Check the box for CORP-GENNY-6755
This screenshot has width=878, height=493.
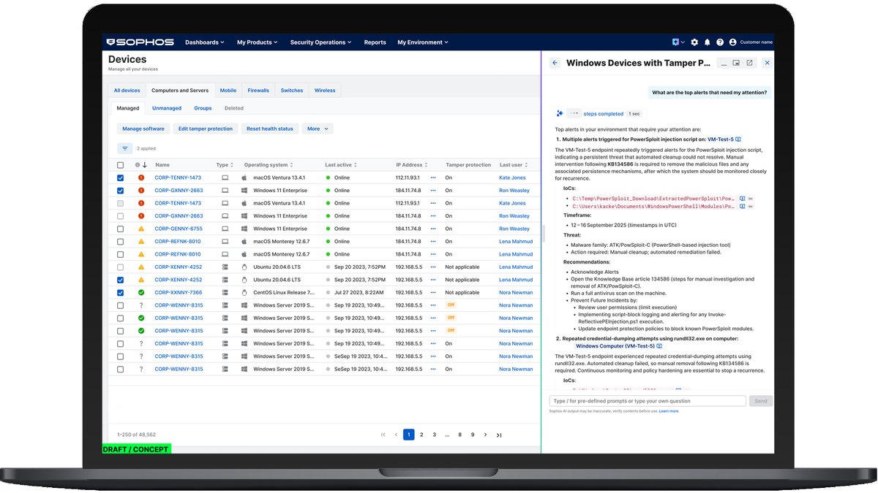pos(121,229)
